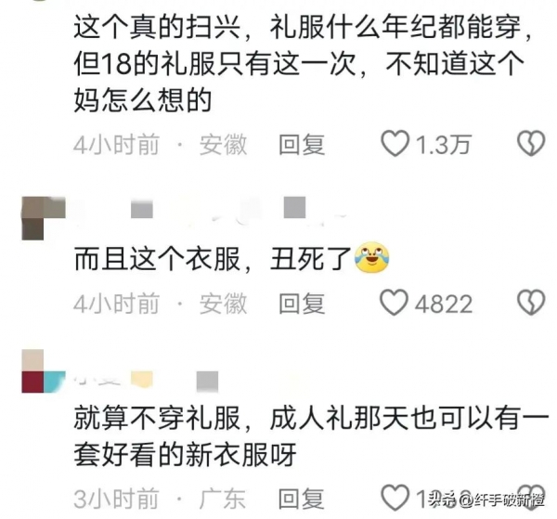557x519 pixels.
Task: Open the blurred username of second commenter
Action: coord(210,210)
